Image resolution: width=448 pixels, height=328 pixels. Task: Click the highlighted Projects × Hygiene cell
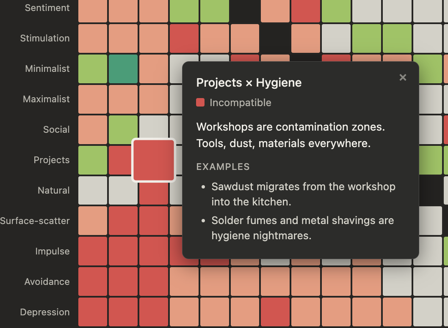154,160
